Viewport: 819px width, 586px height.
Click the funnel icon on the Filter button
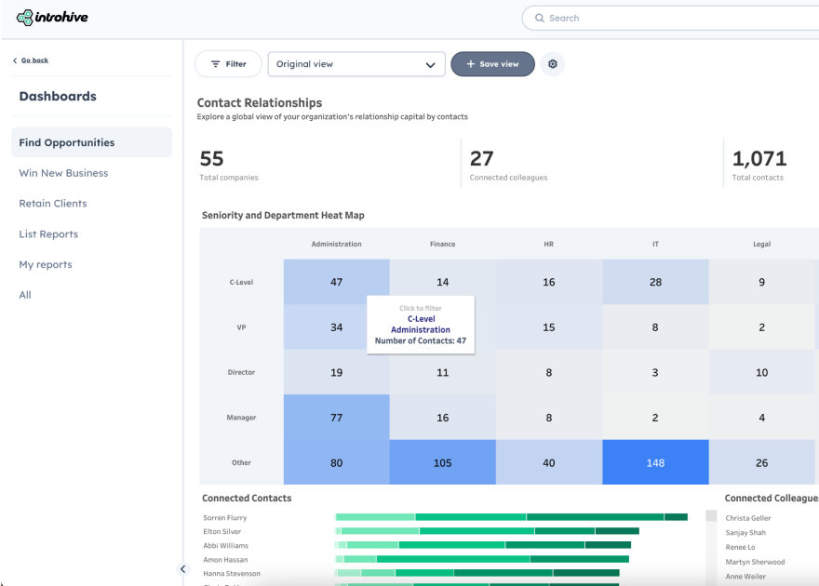(214, 64)
